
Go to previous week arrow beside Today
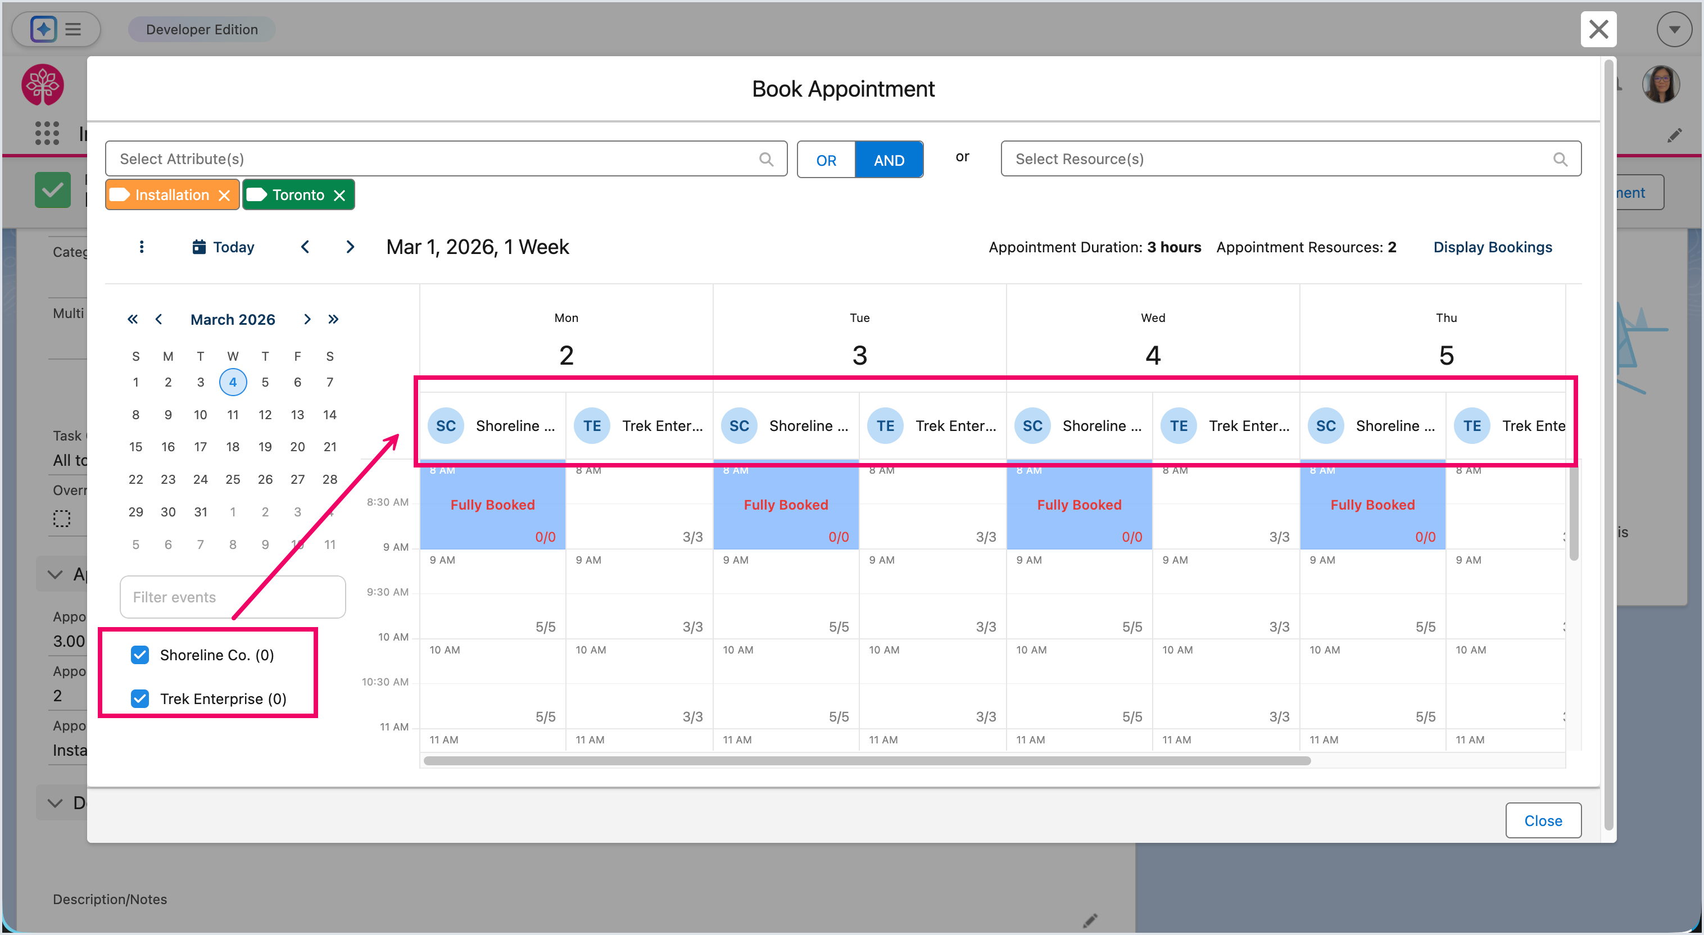[305, 247]
